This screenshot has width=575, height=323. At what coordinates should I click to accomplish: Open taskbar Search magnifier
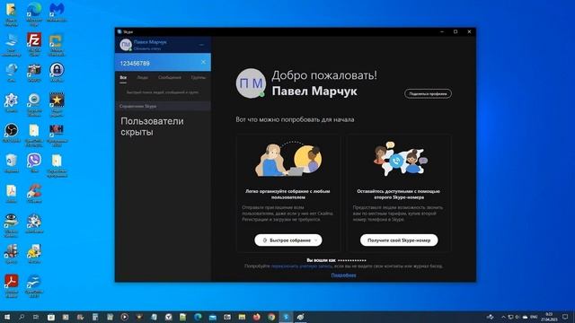22,317
